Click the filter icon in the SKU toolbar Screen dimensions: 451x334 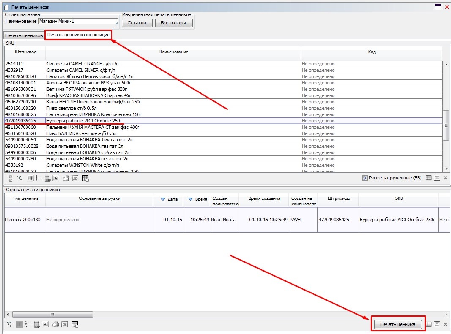[19, 178]
